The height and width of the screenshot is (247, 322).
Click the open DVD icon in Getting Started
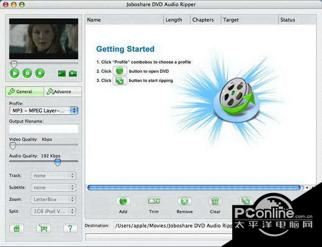[x=120, y=71]
